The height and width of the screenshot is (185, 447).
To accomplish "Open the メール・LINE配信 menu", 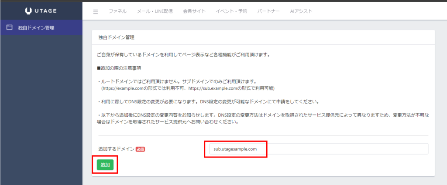I will click(155, 11).
